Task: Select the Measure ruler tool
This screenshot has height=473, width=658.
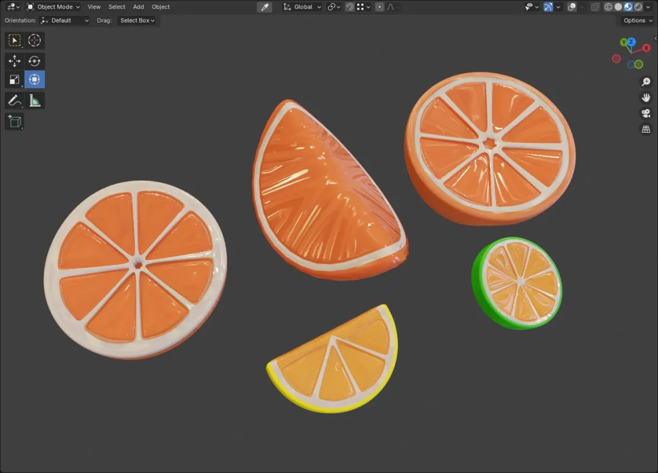Action: tap(34, 100)
